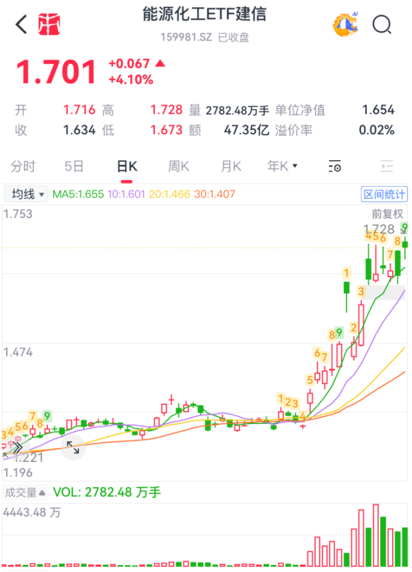Tap the close price 1.634
The height and width of the screenshot is (572, 412).
(x=80, y=130)
